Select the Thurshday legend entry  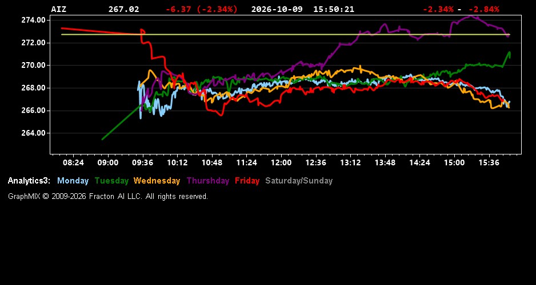tap(208, 181)
